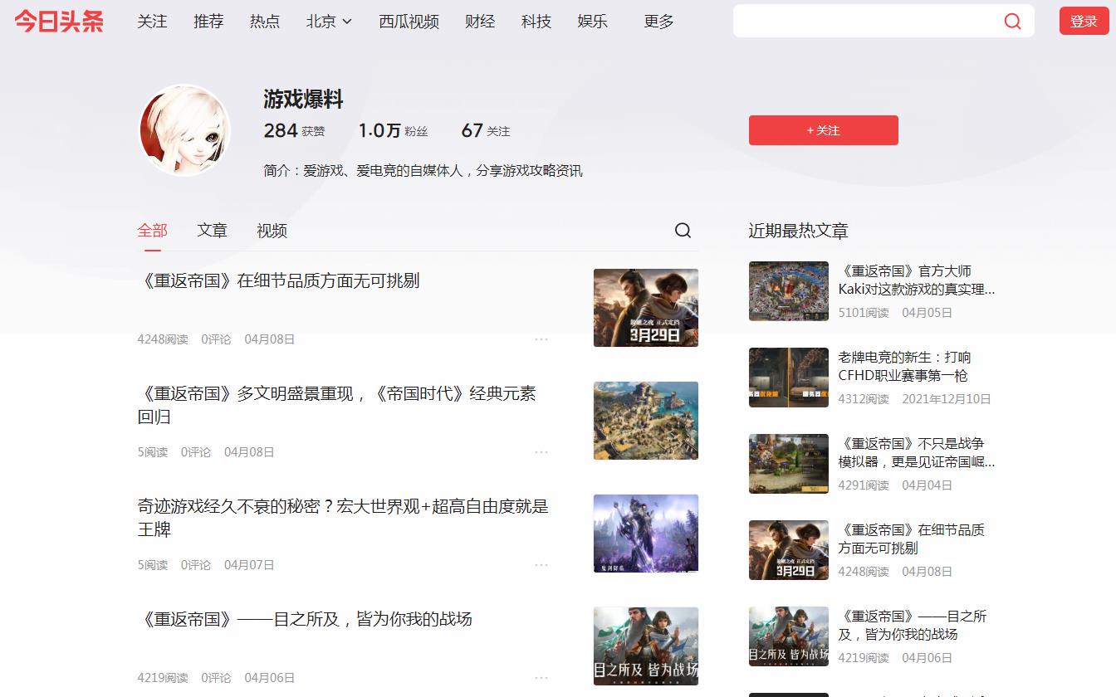Viewport: 1116px width, 697px height.
Task: Open 科技 channel
Action: [x=536, y=22]
